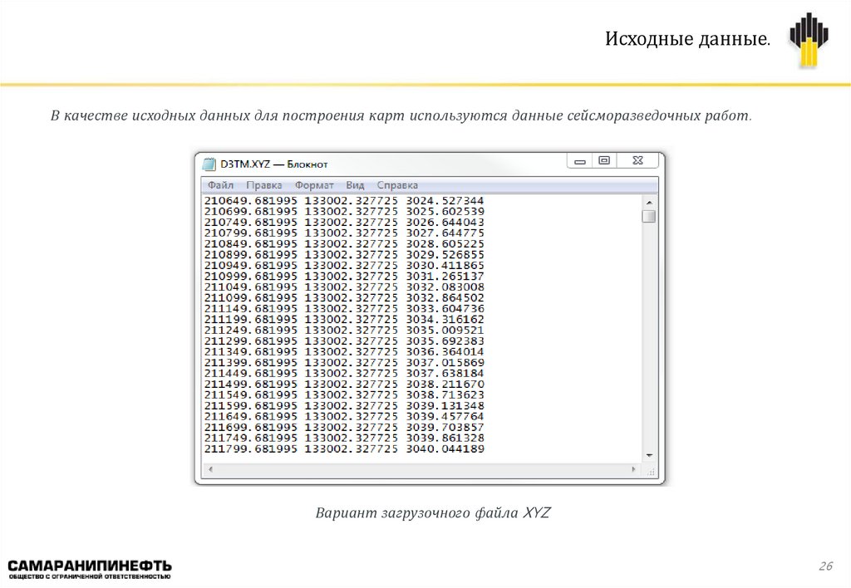Click the value 3038.211670
The width and height of the screenshot is (851, 588).
[445, 384]
